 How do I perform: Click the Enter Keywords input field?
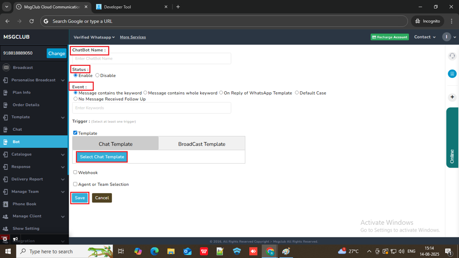[152, 108]
